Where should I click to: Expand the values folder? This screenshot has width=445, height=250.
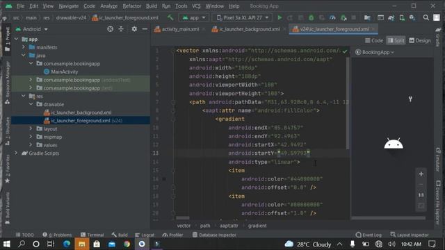click(31, 145)
